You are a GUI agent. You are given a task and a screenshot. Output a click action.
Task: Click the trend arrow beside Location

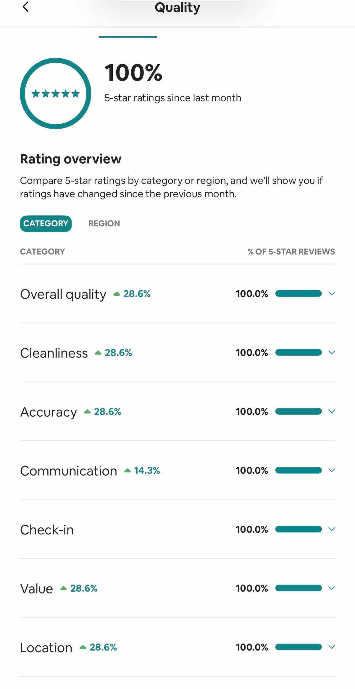[83, 647]
